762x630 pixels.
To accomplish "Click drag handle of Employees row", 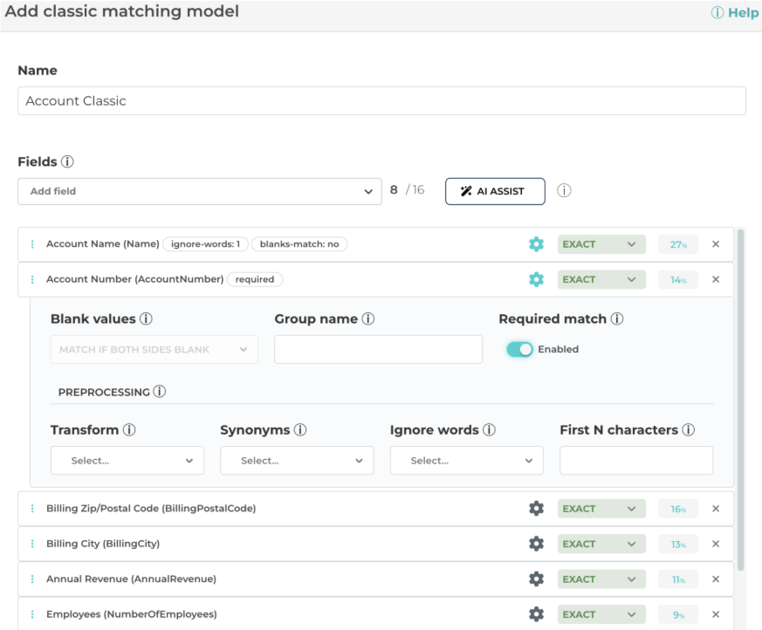I will 32,614.
